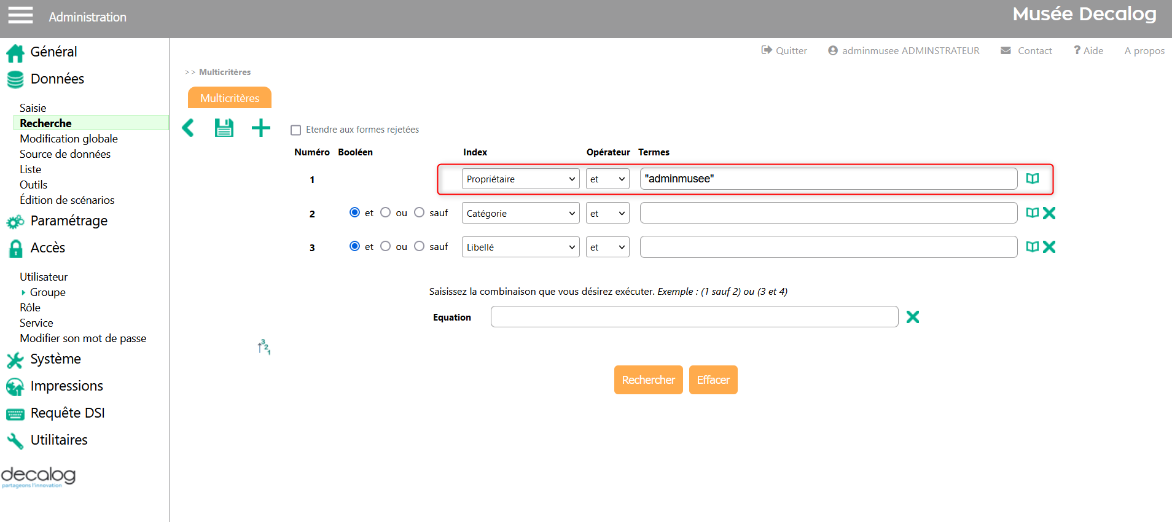Click the green back arrow icon
The height and width of the screenshot is (522, 1172).
(188, 128)
